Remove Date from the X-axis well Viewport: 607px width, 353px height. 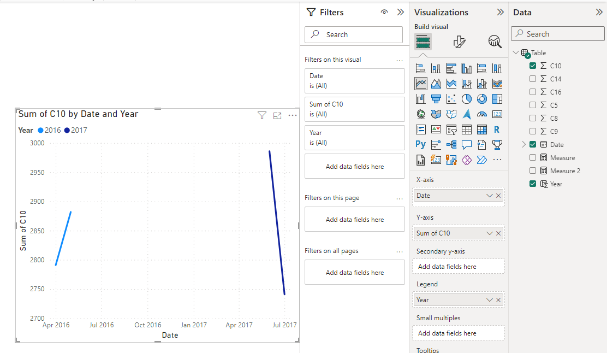[498, 196]
